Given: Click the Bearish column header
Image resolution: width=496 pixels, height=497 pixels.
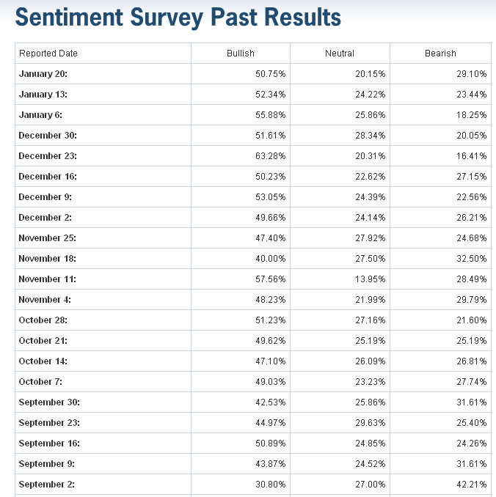Looking at the screenshot, I should click(x=440, y=54).
